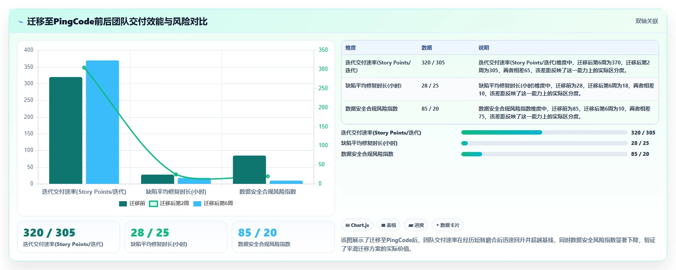Click the 迁移前 bar for 数据安全合规风险指数
This screenshot has height=270, width=676.
(x=249, y=169)
